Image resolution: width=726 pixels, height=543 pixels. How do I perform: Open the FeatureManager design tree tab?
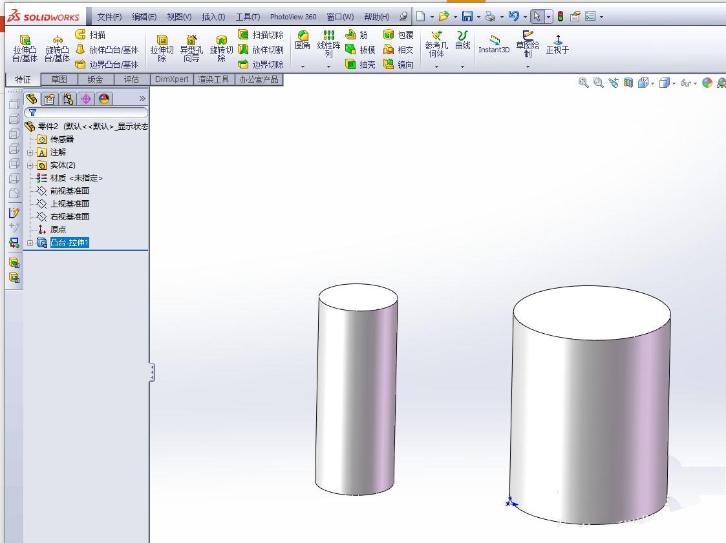click(32, 99)
